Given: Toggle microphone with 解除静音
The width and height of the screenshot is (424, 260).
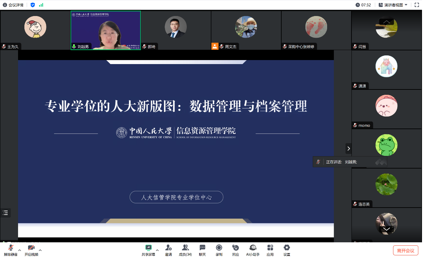Looking at the screenshot, I should (x=11, y=248).
